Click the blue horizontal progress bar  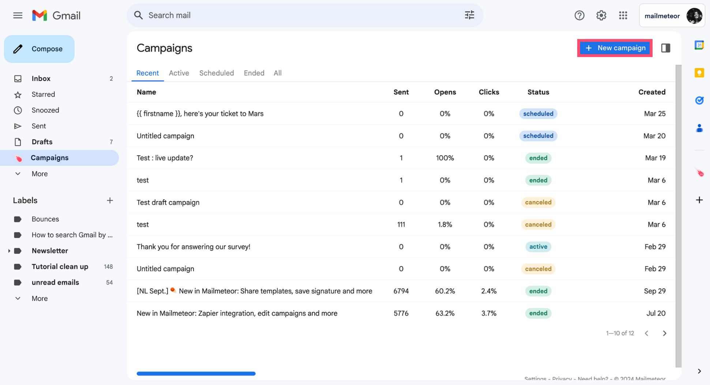point(196,373)
